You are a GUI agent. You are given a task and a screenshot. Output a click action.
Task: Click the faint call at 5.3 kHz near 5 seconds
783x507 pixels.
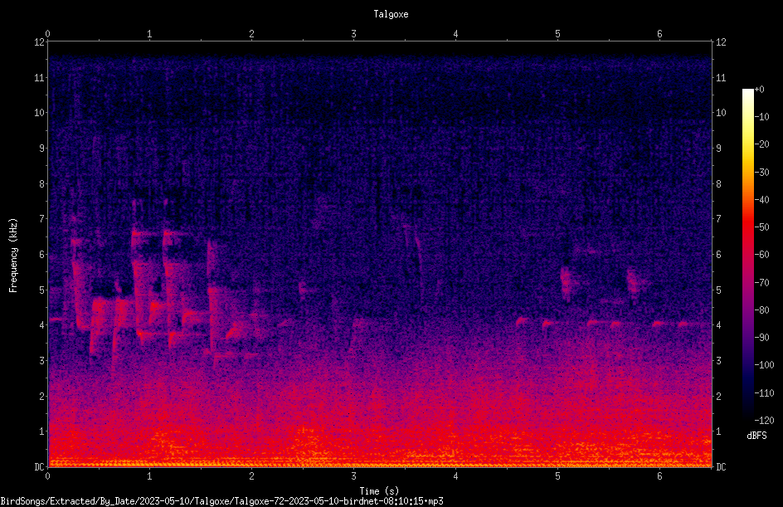(x=566, y=283)
